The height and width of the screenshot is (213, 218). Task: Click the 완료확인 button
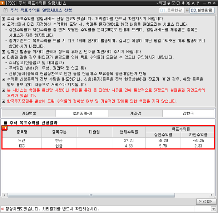(x=206, y=202)
